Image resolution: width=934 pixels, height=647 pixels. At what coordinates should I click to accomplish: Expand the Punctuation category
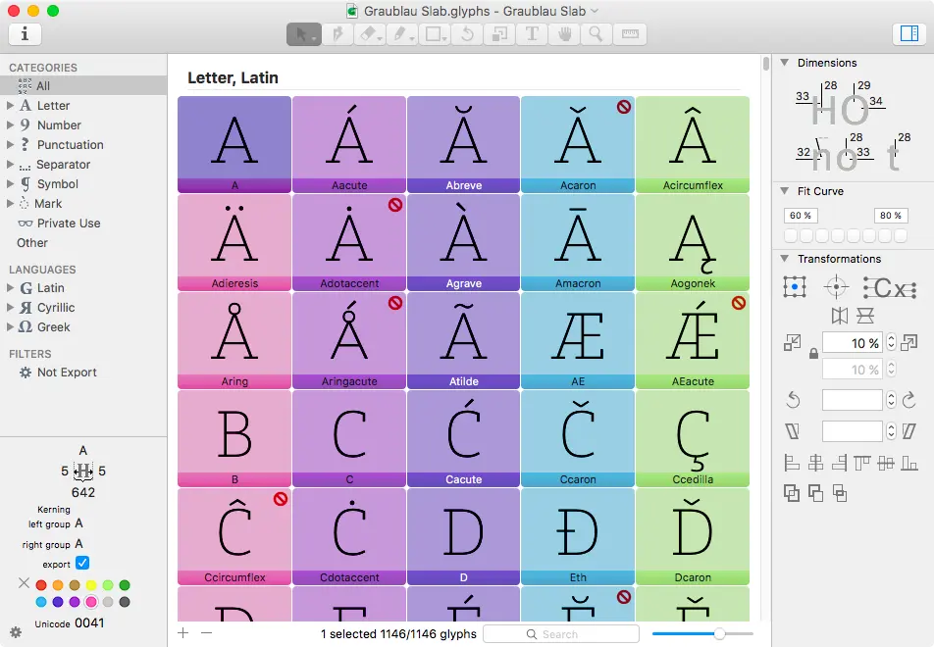click(x=10, y=145)
